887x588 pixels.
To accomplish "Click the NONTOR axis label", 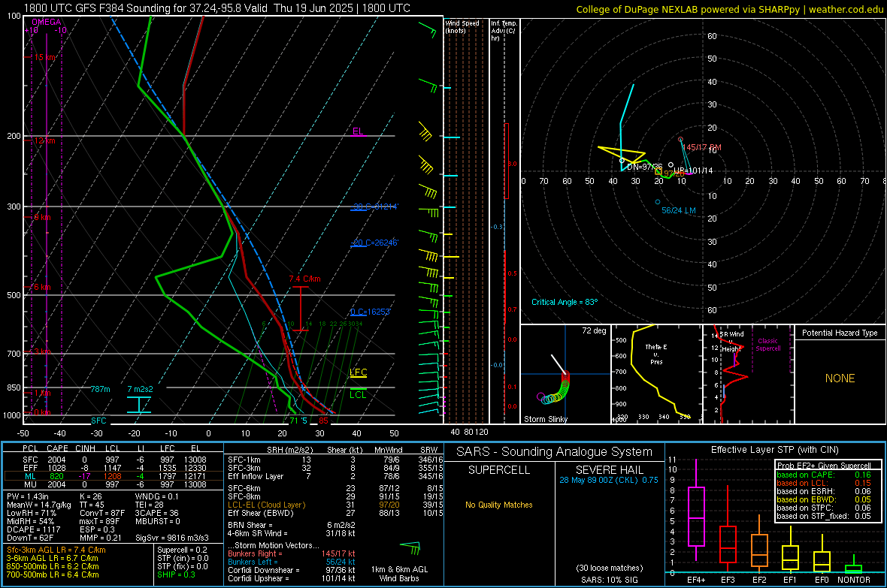I will [x=853, y=580].
